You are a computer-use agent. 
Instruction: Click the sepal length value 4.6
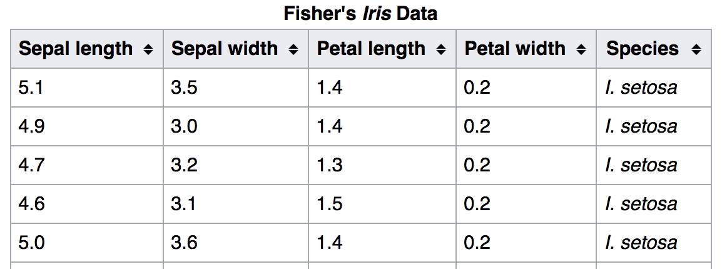[x=31, y=204]
